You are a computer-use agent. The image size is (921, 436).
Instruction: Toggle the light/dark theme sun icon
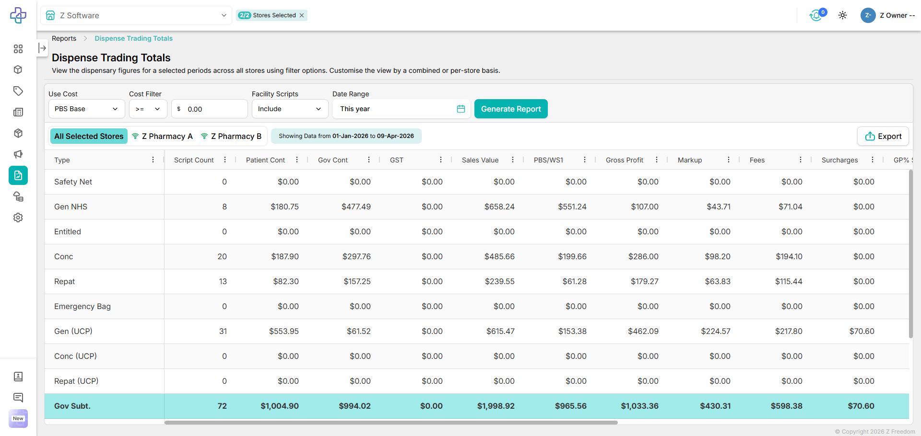842,15
